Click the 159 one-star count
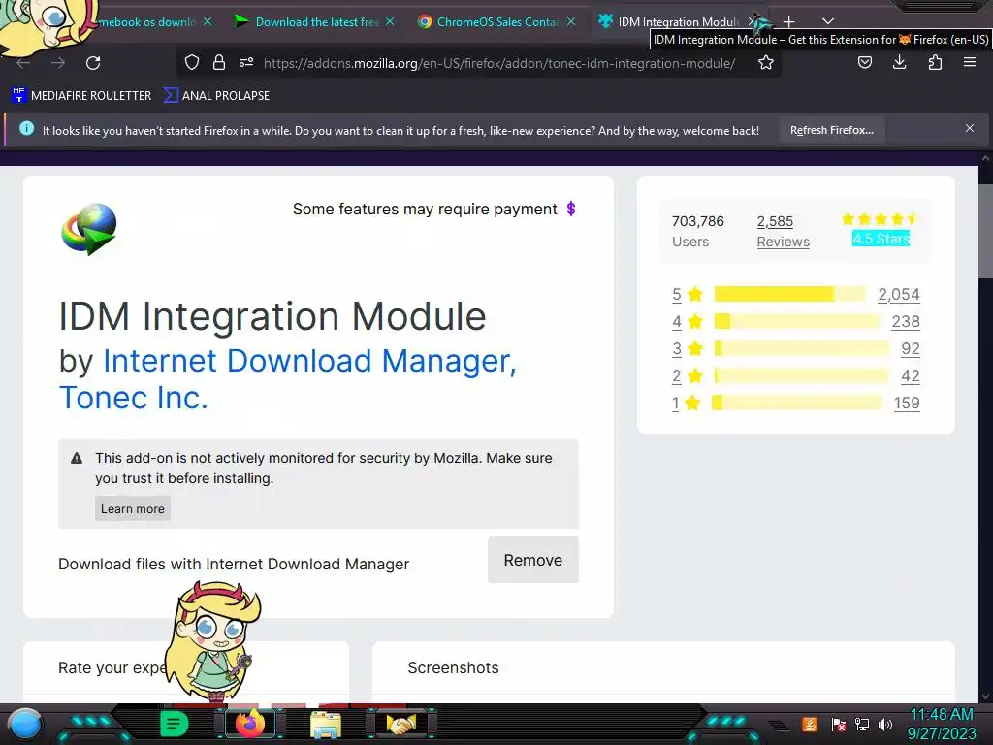 (907, 404)
